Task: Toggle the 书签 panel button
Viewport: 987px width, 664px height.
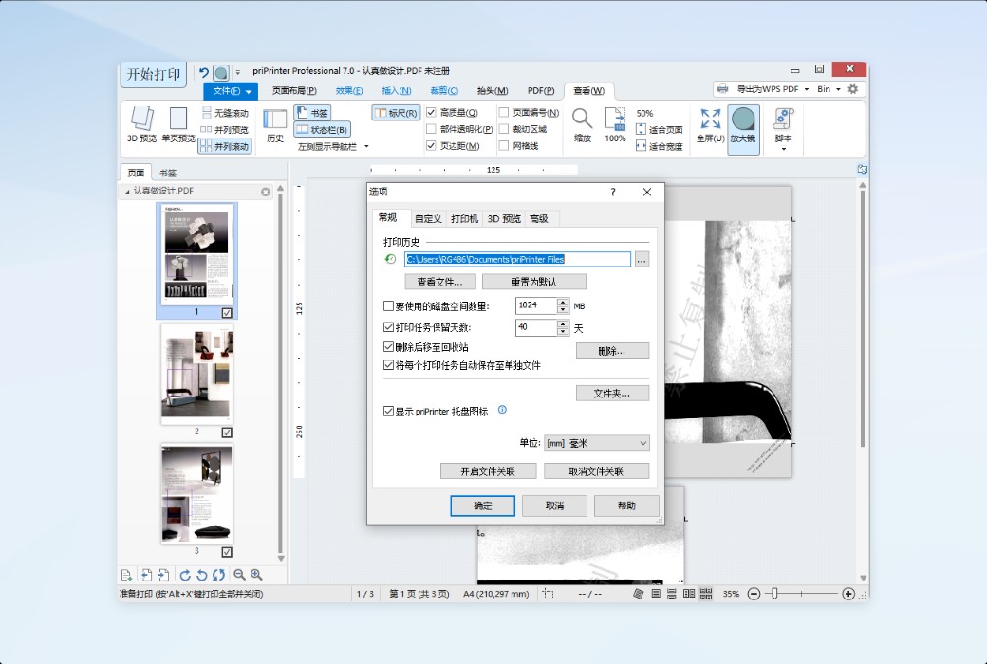Action: 313,113
